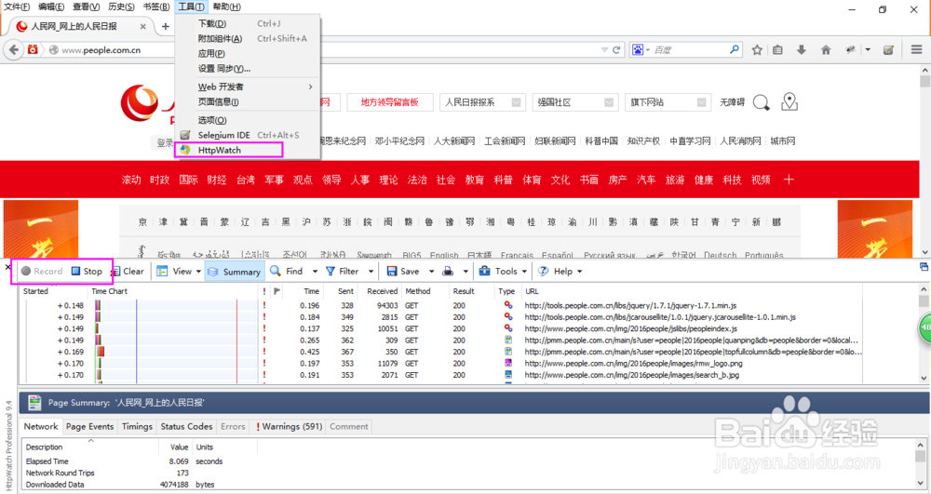Toggle the HttpWatch Summary panel

tap(234, 272)
